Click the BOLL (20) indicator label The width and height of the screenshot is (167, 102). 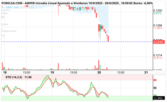tap(27, 7)
